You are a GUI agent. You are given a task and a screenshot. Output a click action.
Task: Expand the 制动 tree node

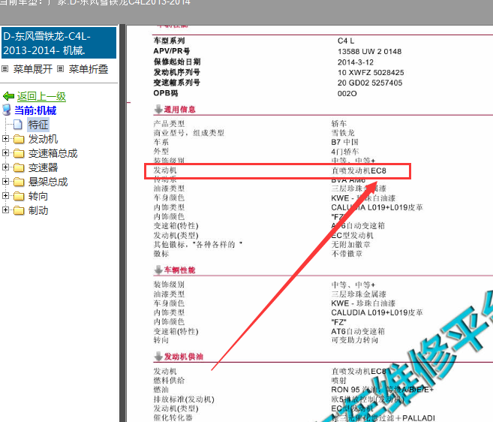click(x=5, y=209)
